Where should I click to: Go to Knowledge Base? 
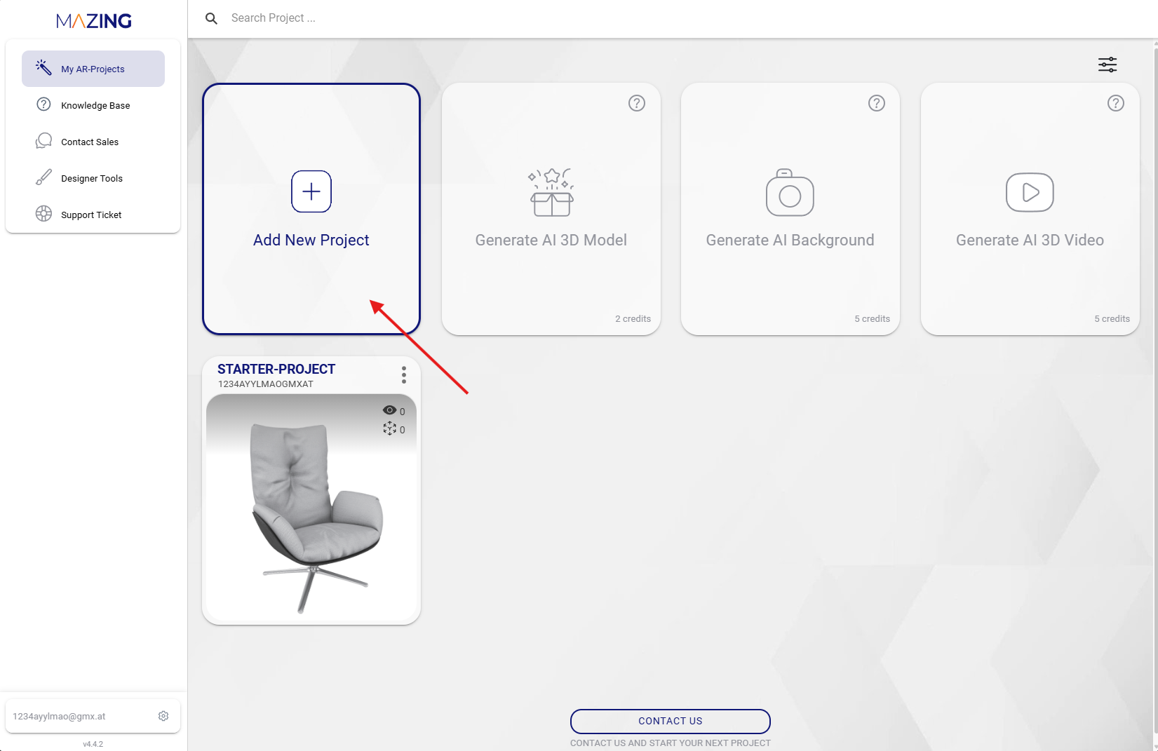(95, 105)
